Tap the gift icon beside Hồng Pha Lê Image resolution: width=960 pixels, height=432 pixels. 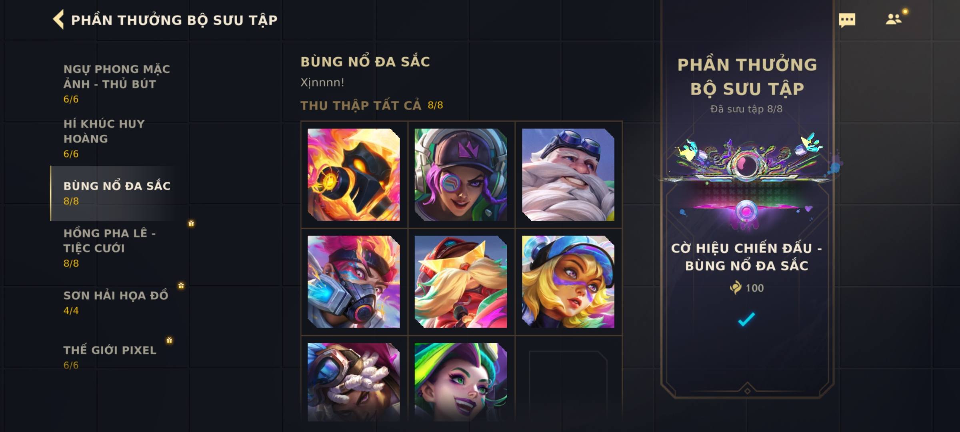click(x=191, y=223)
